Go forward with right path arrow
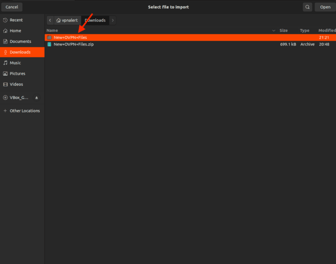Screen dimensions: 336x264 (x=113, y=21)
